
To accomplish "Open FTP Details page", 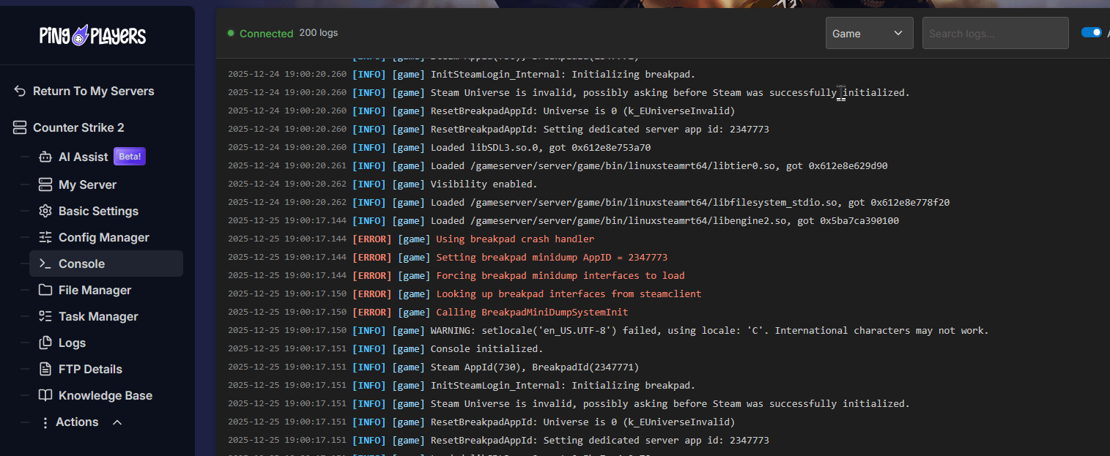I will (x=90, y=369).
